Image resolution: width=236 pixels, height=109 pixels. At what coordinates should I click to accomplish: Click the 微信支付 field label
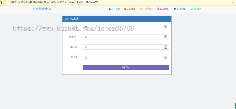[x=74, y=37]
